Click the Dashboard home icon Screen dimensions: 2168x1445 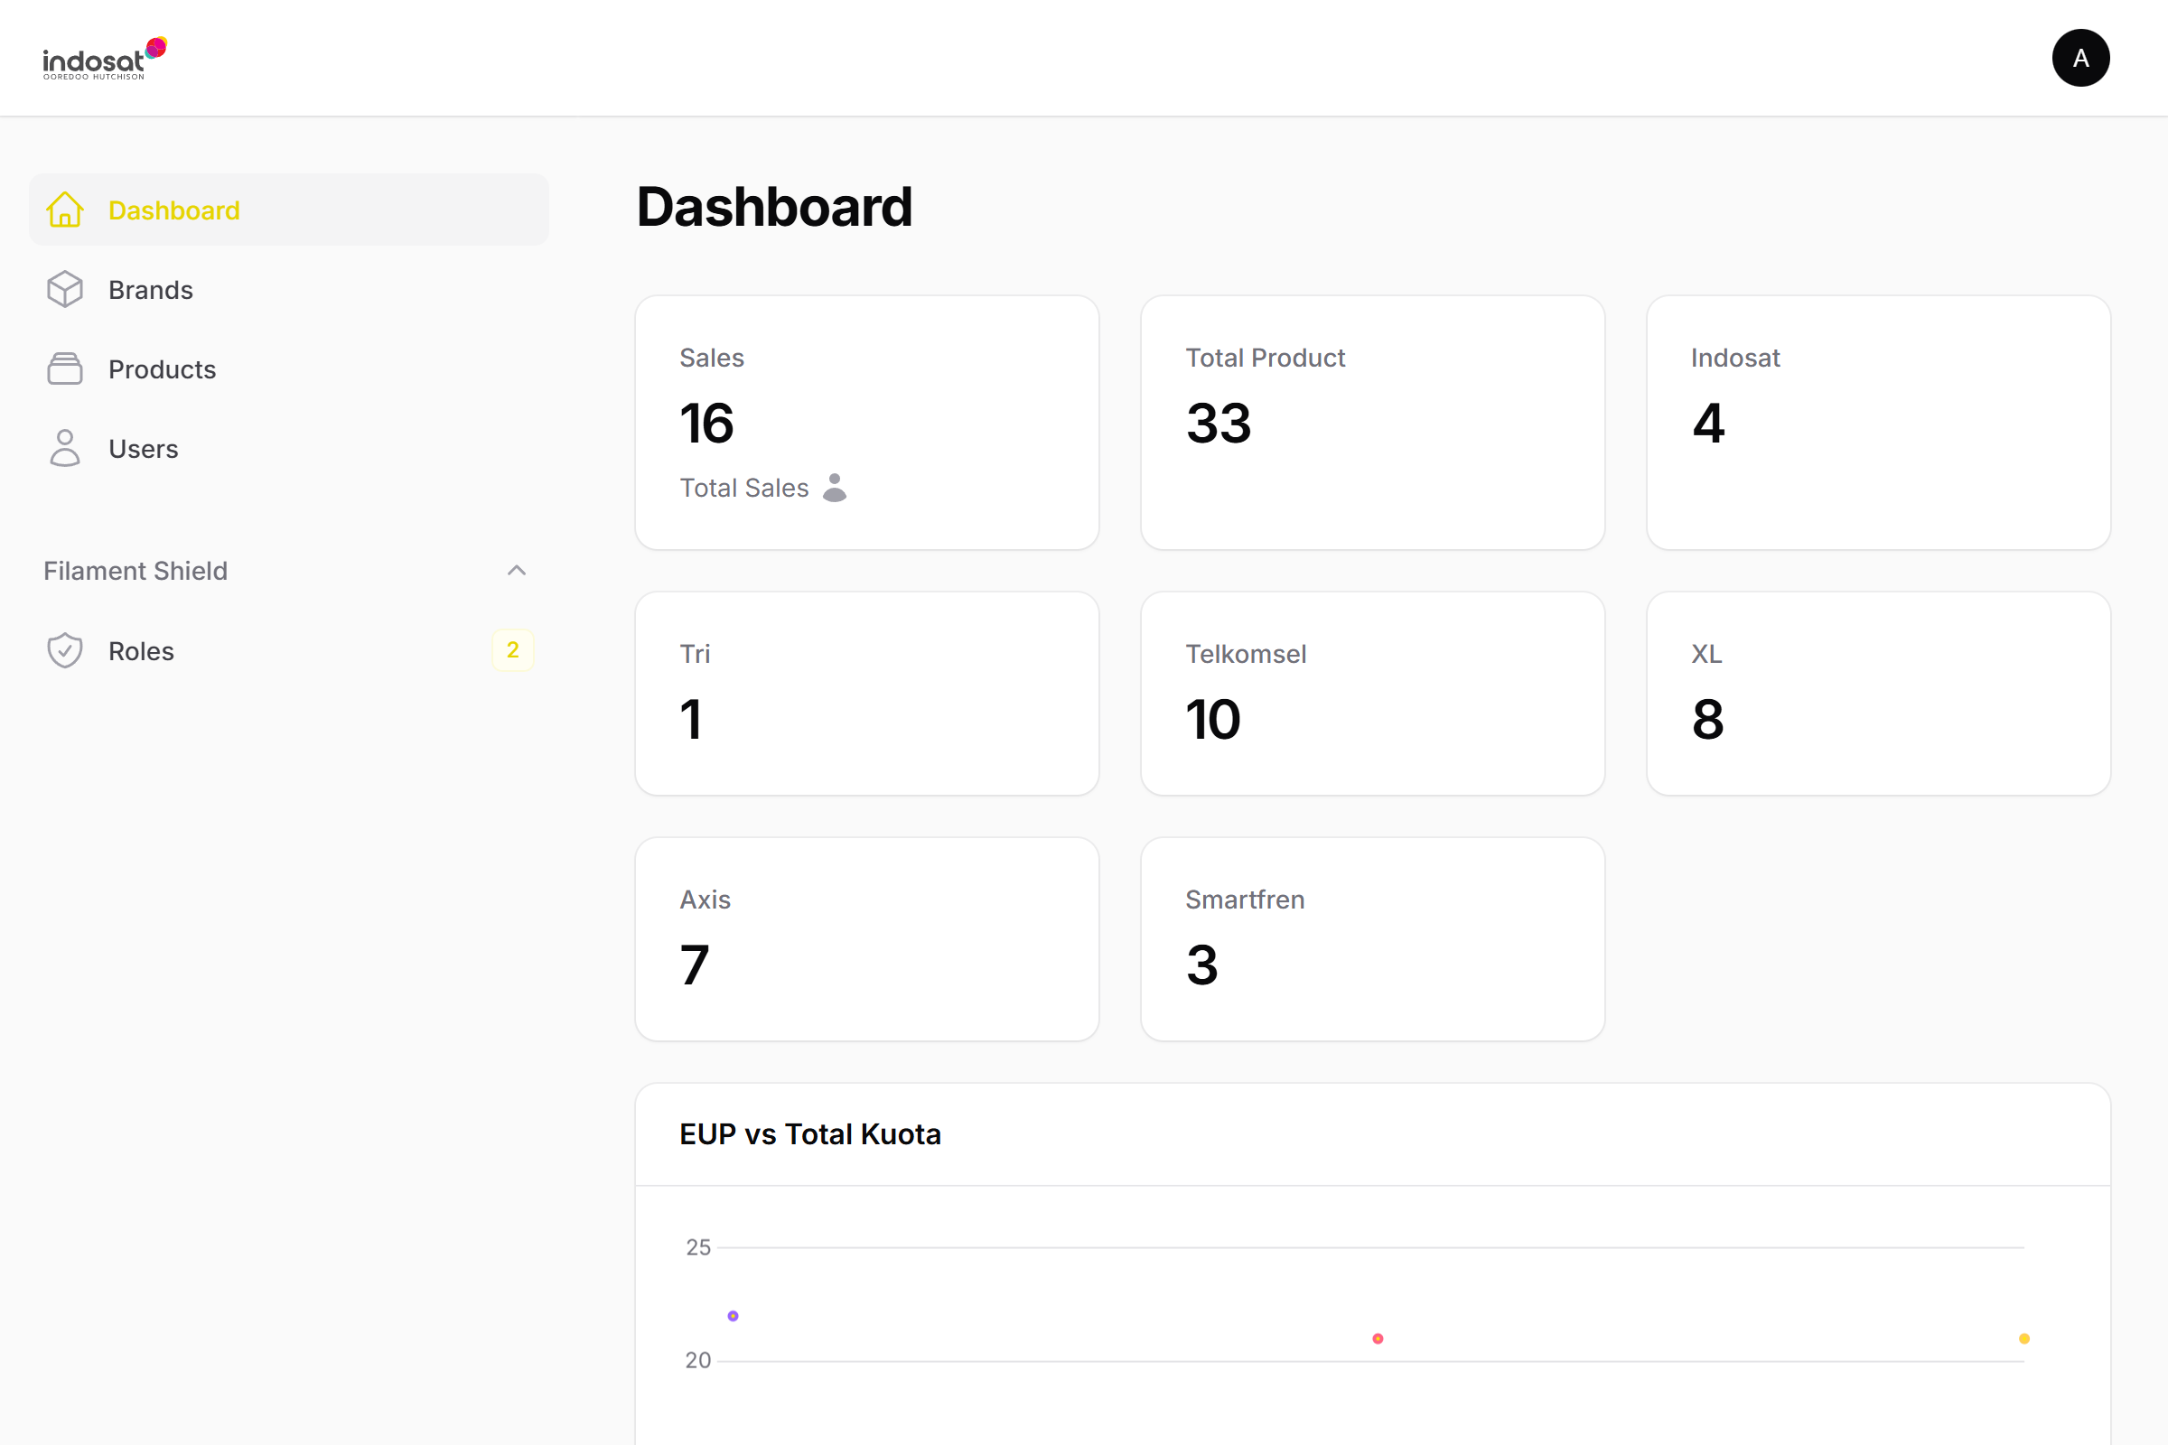click(64, 210)
